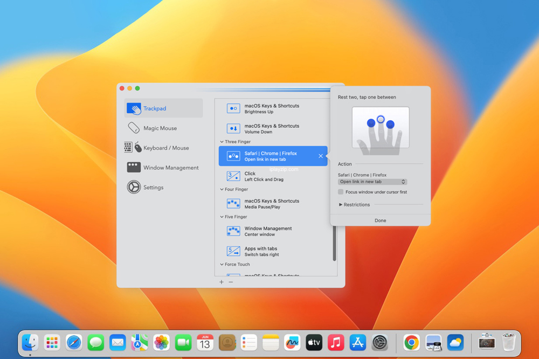Open Music from the Dock
539x359 pixels.
[x=336, y=343]
